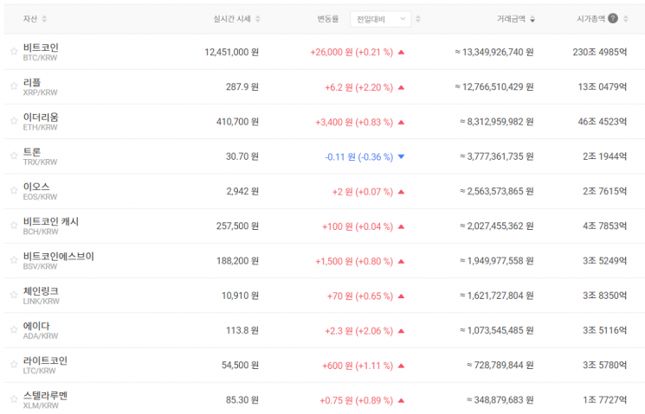Select price 54,500 원
The image size is (645, 414).
240,366
